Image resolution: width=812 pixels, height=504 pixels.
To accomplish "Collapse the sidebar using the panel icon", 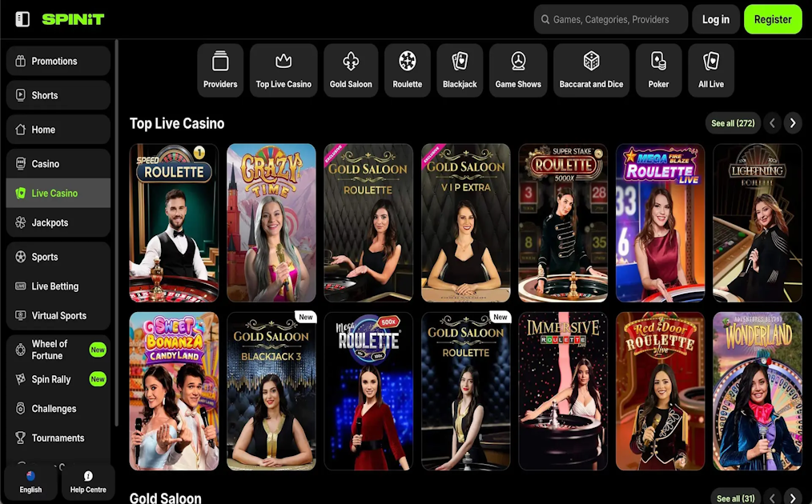I will click(22, 19).
